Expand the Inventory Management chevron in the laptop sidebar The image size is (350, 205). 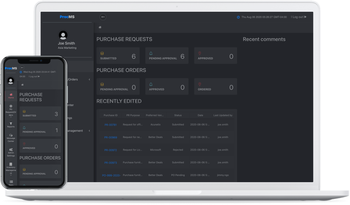[89, 131]
